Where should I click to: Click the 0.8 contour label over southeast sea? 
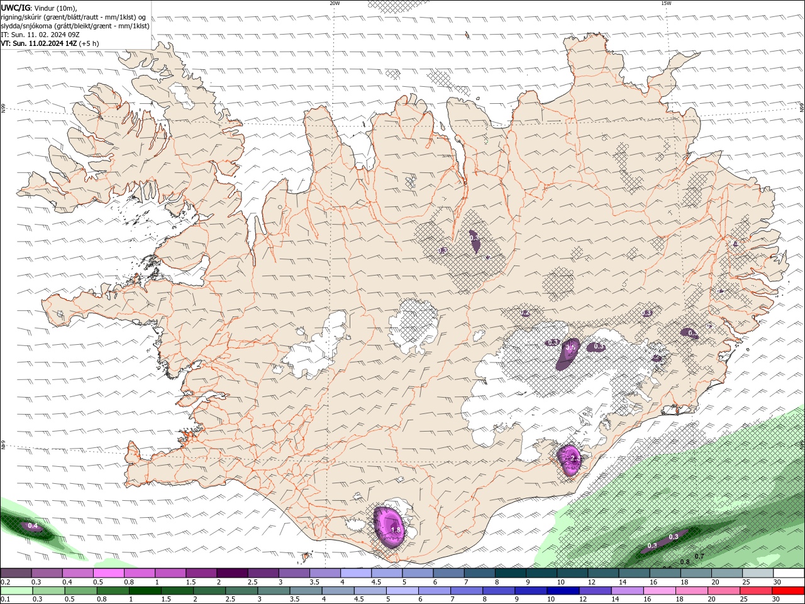[685, 562]
